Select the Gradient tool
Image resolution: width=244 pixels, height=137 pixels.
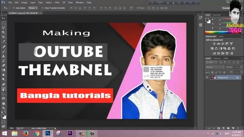coord(3,70)
